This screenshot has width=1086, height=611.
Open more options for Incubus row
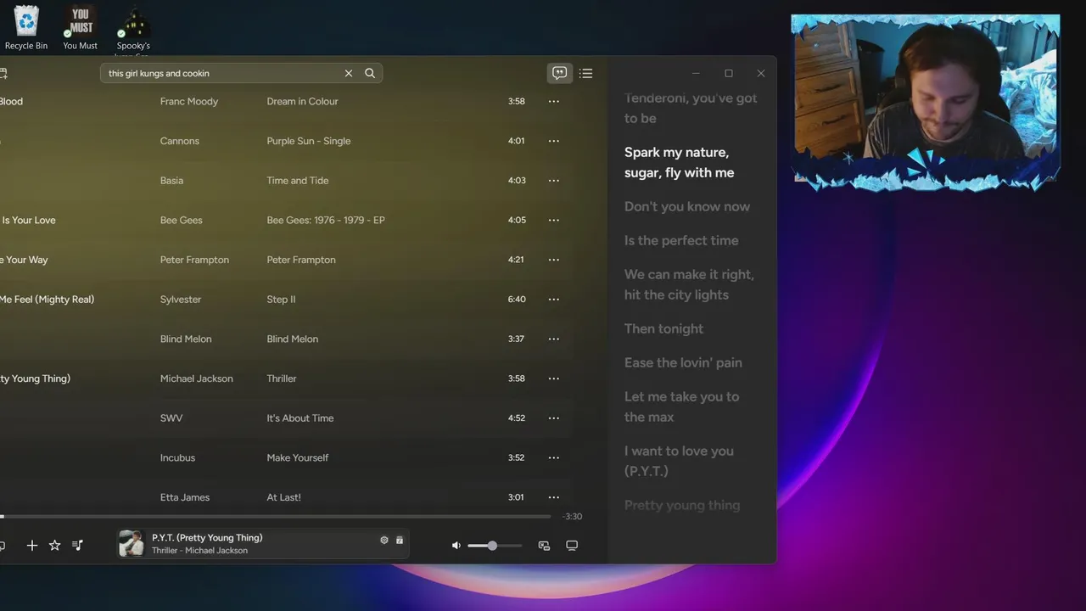[x=554, y=457]
